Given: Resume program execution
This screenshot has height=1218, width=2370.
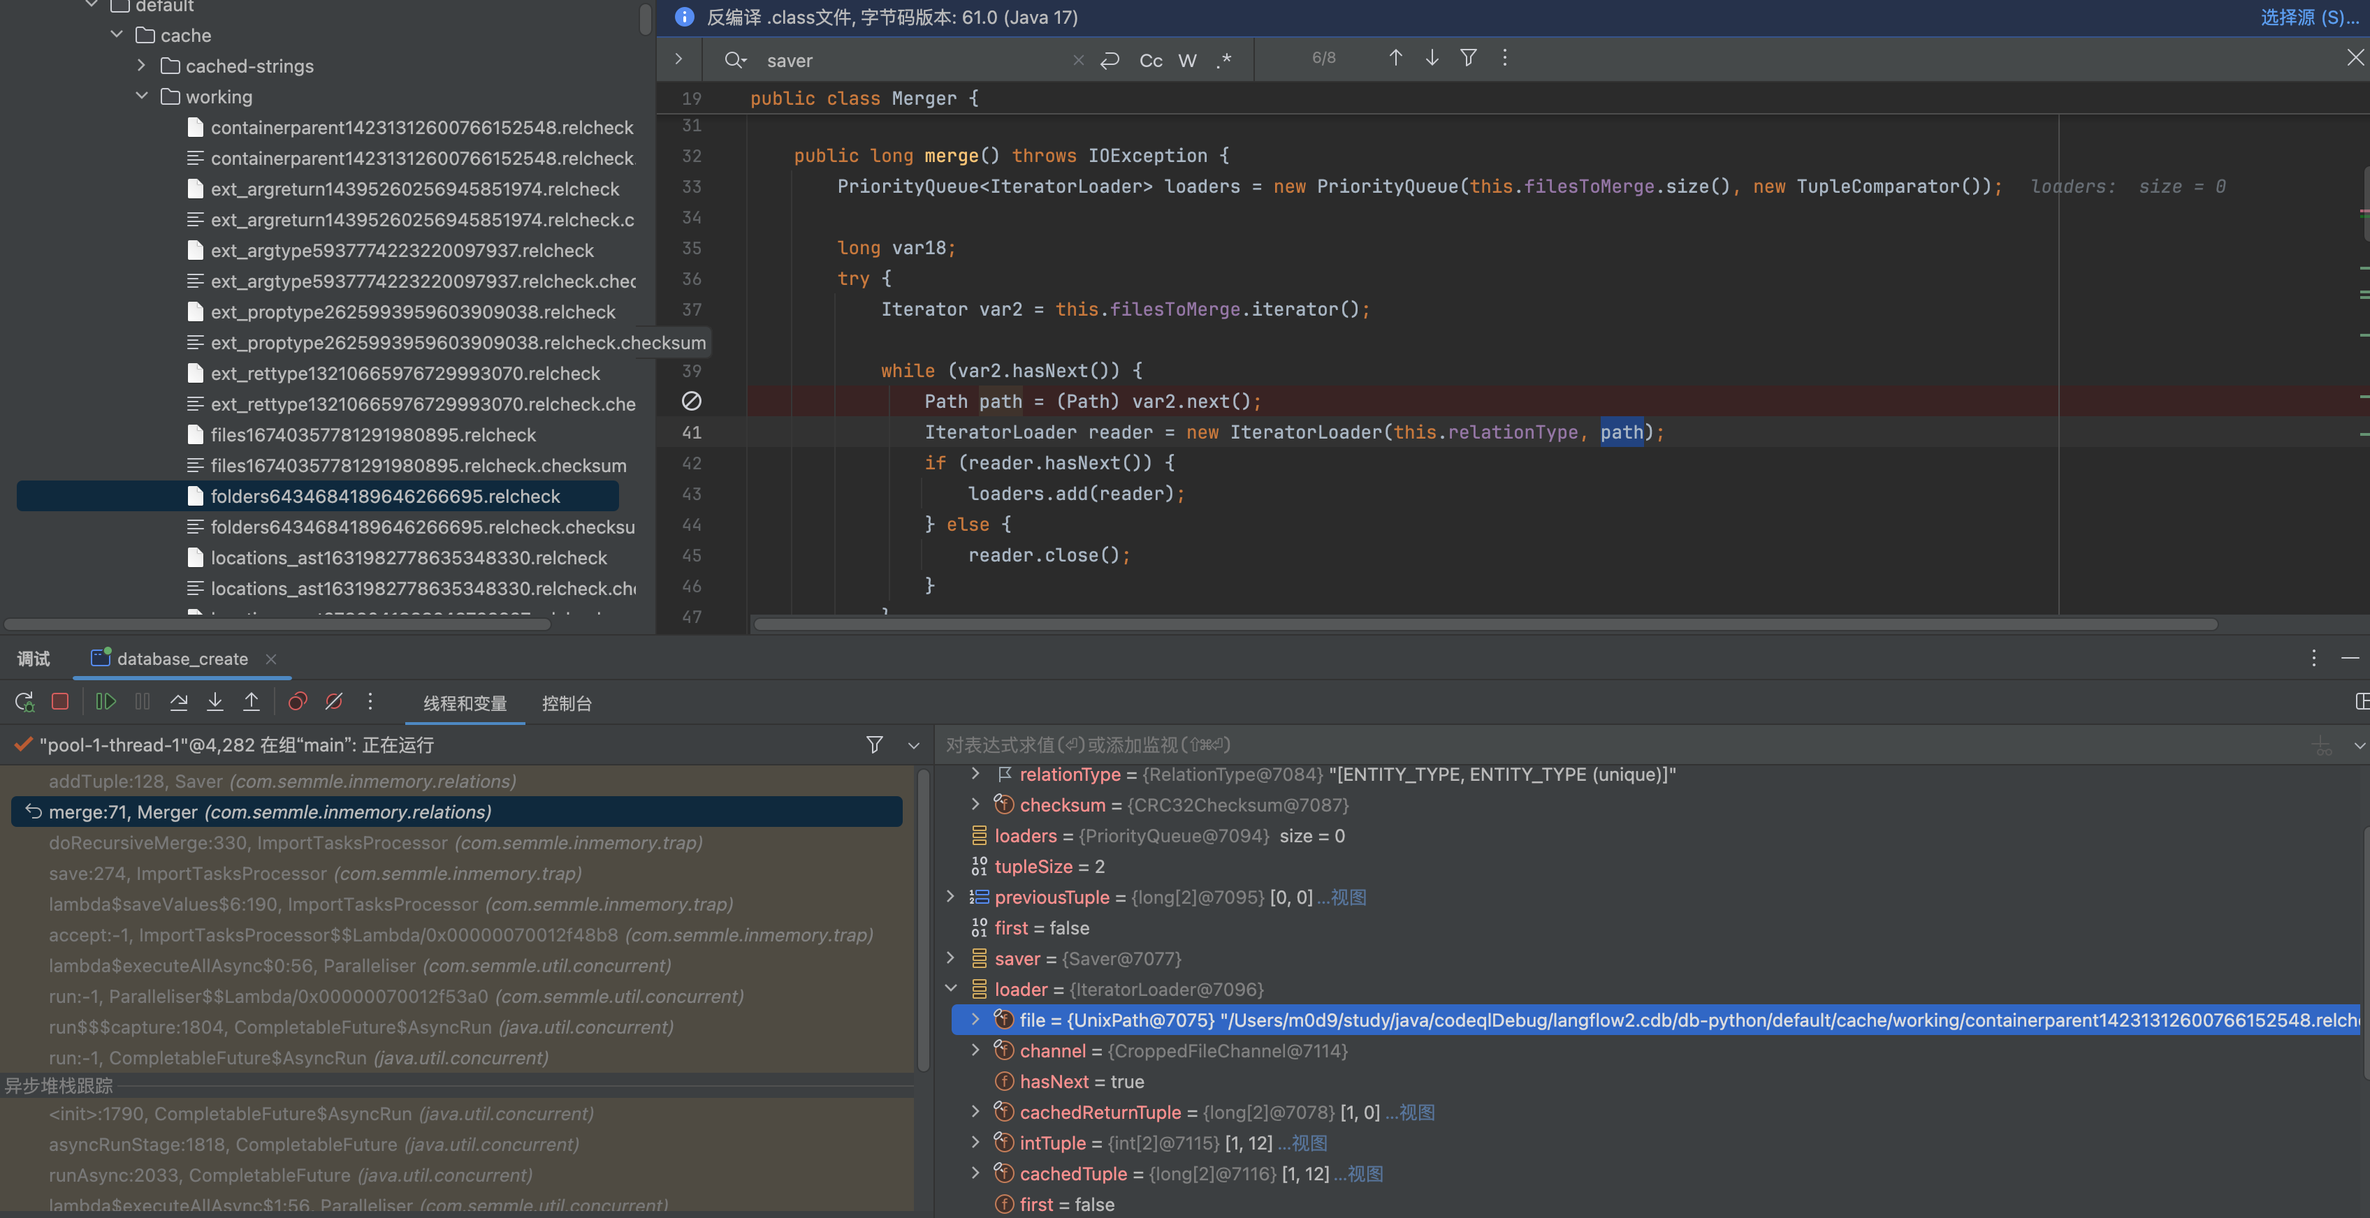Looking at the screenshot, I should (x=106, y=702).
